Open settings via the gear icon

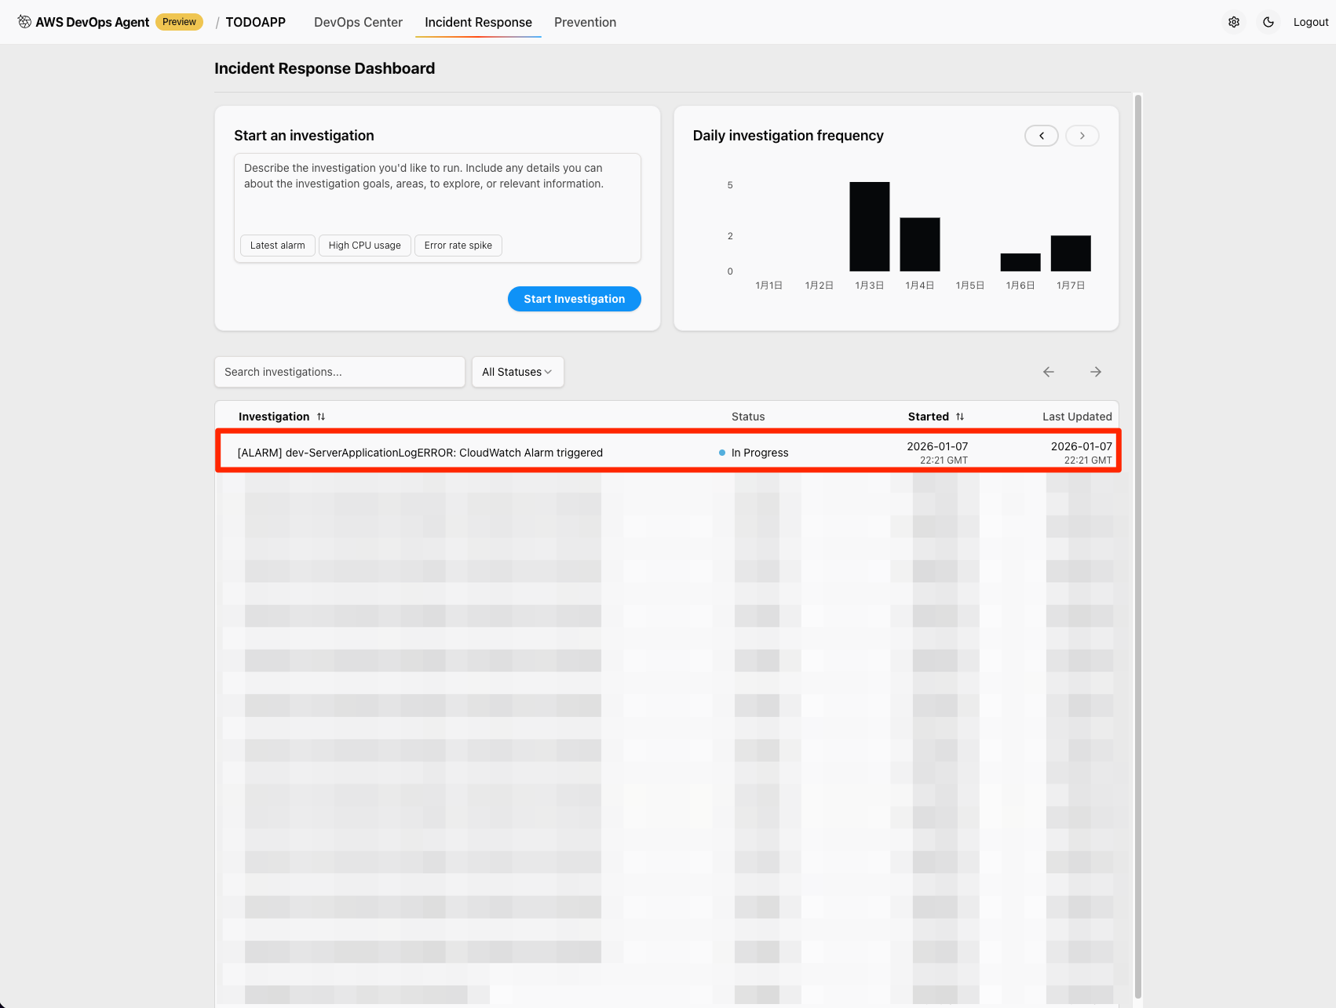tap(1234, 22)
